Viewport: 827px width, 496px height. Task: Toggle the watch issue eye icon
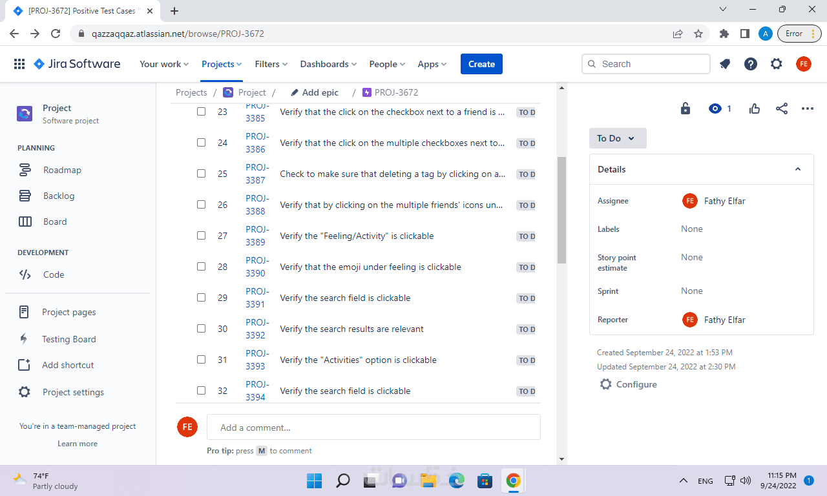(715, 108)
